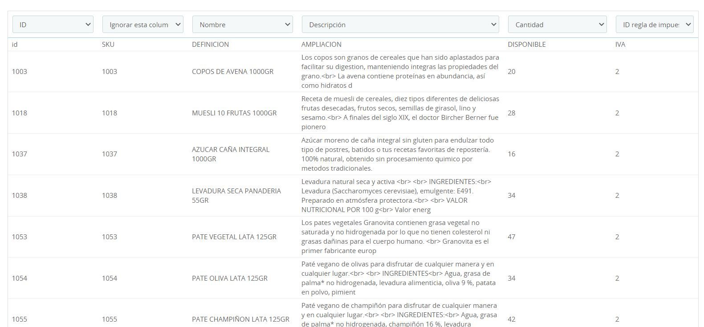
Task: Click 1054 in the SKU column
Action: 110,278
